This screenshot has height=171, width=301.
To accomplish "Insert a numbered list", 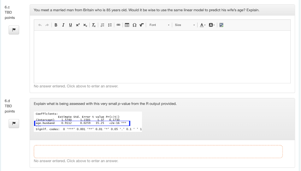I will 103,25.
